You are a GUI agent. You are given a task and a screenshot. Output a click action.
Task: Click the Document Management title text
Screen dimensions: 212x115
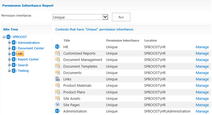coord(83,60)
